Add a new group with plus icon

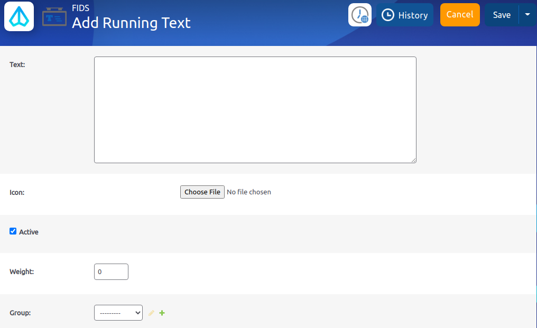[162, 313]
